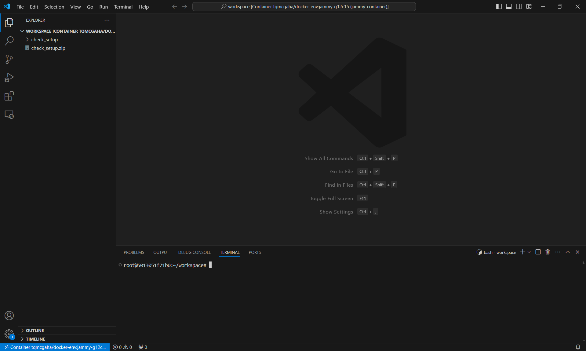The image size is (586, 351).
Task: Toggle the primary side bar layout icon
Action: point(499,7)
